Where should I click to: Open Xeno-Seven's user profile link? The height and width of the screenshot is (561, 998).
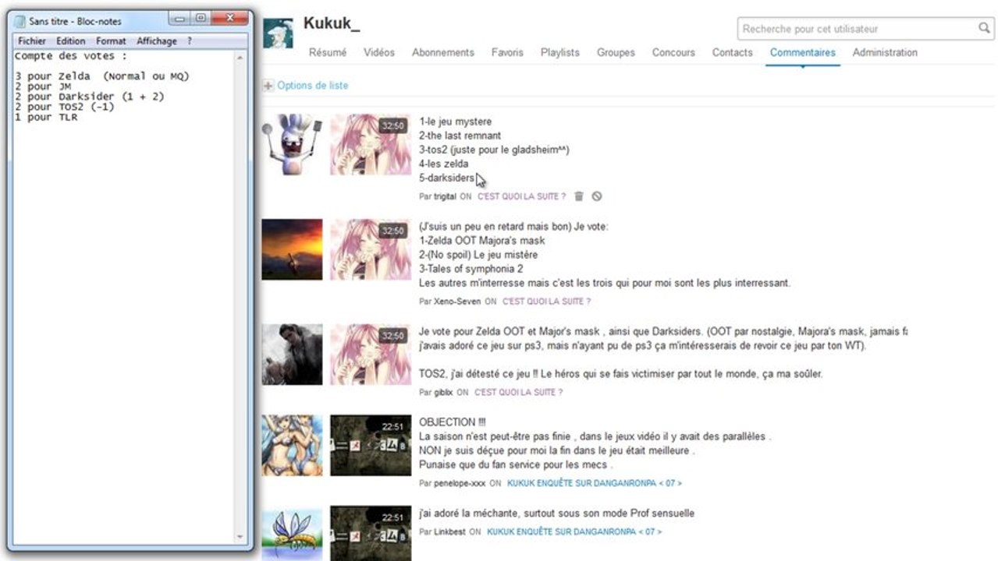457,302
